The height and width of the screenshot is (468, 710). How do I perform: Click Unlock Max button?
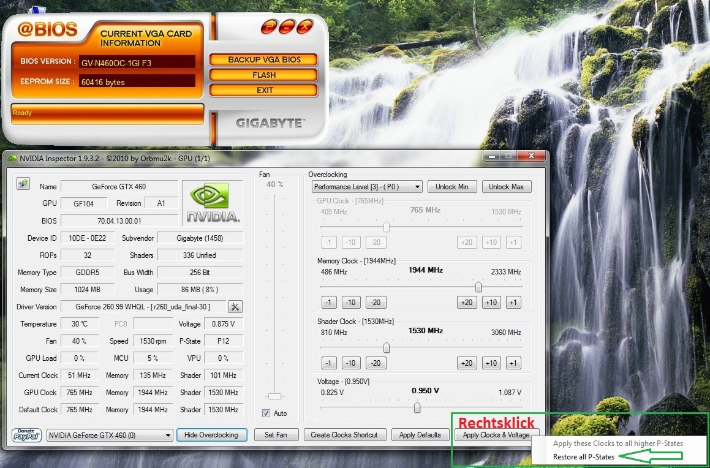coord(506,186)
